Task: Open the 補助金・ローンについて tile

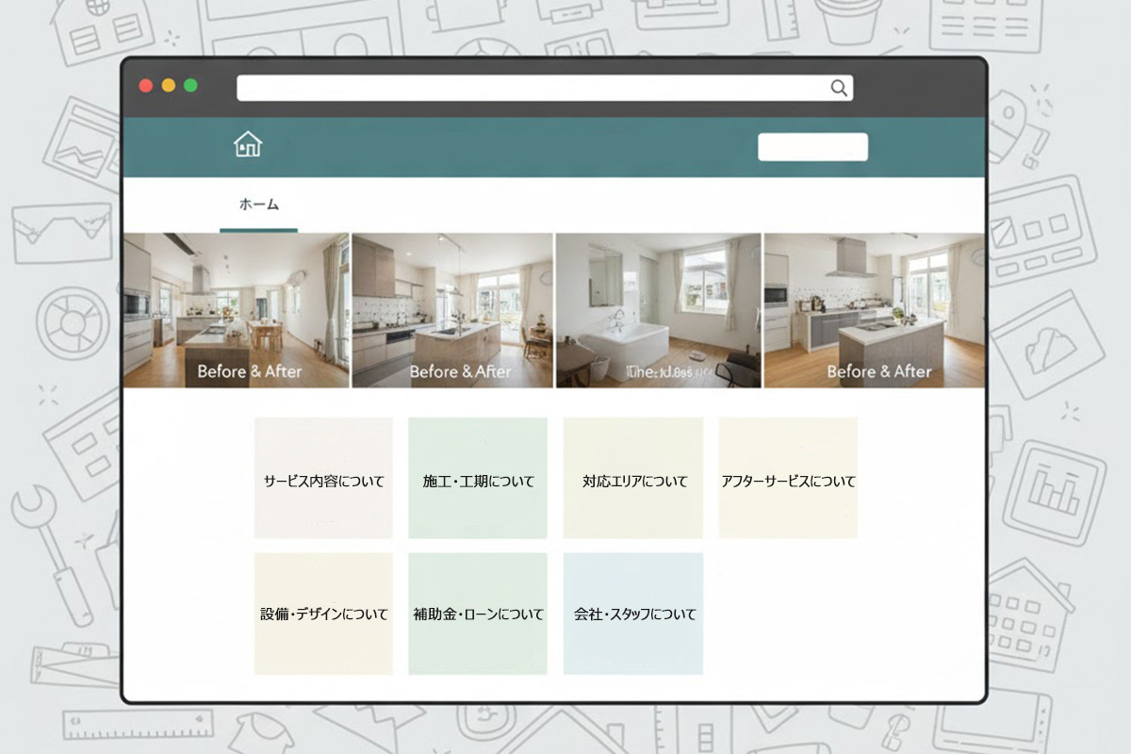Action: click(478, 614)
